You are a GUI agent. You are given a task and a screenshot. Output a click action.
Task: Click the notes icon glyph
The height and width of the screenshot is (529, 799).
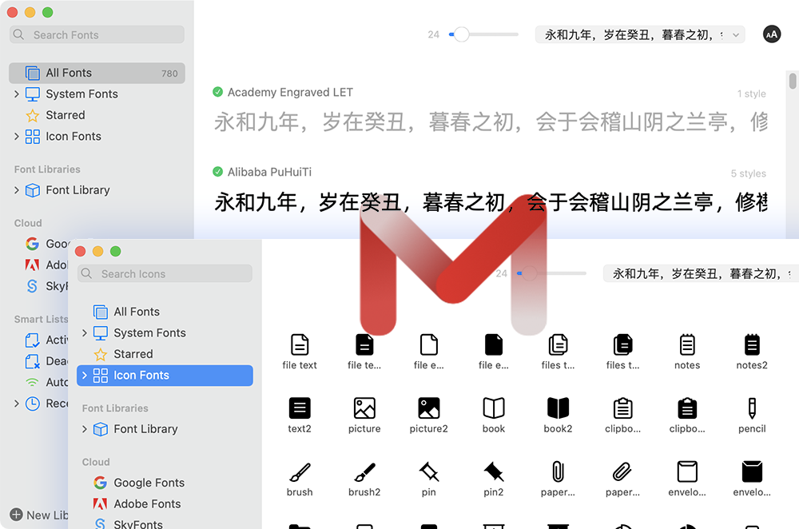click(687, 345)
